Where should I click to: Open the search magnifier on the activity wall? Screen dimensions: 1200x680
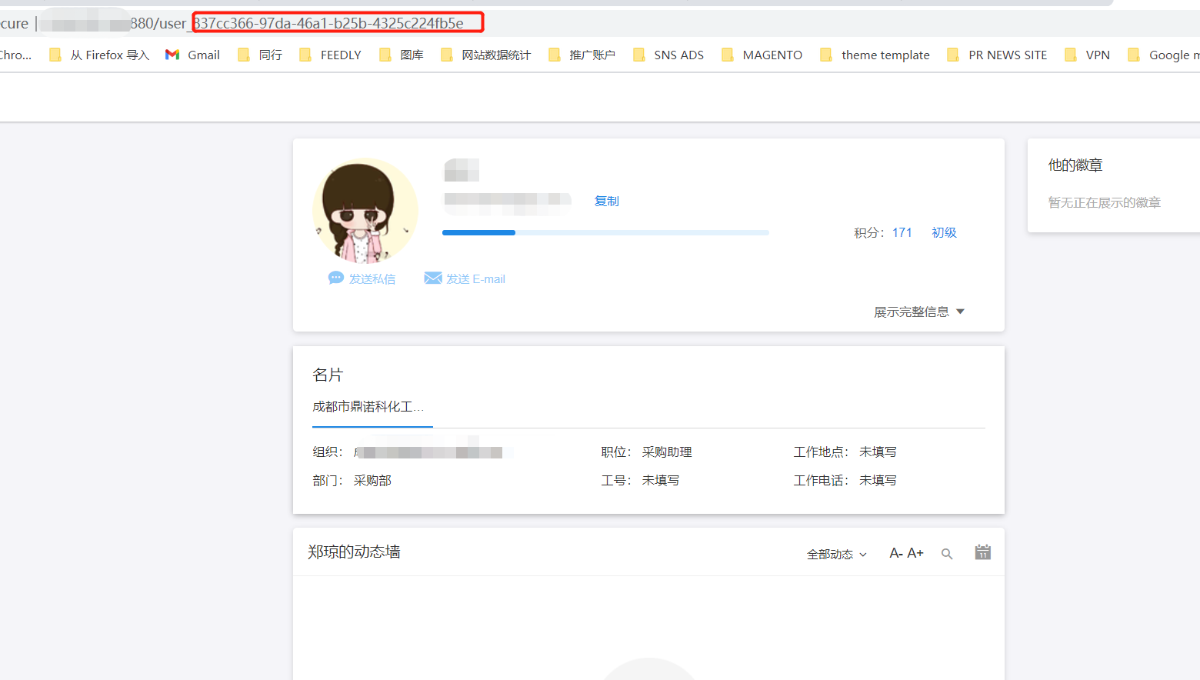pos(947,554)
